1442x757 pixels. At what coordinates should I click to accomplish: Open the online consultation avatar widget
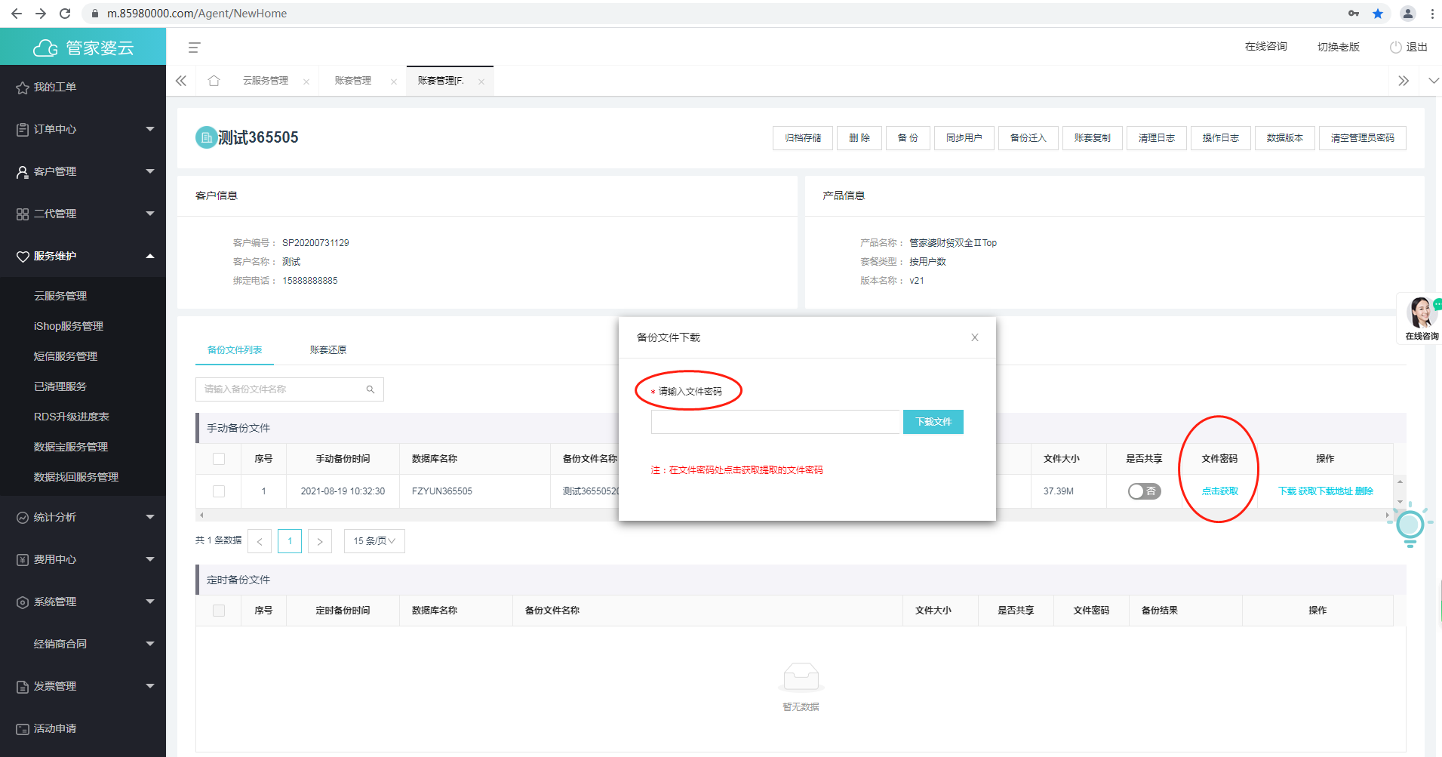(1421, 317)
